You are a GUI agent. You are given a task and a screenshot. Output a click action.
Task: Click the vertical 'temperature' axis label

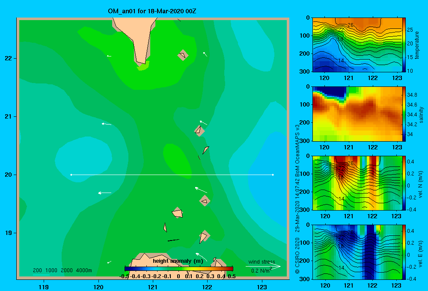[416, 45]
